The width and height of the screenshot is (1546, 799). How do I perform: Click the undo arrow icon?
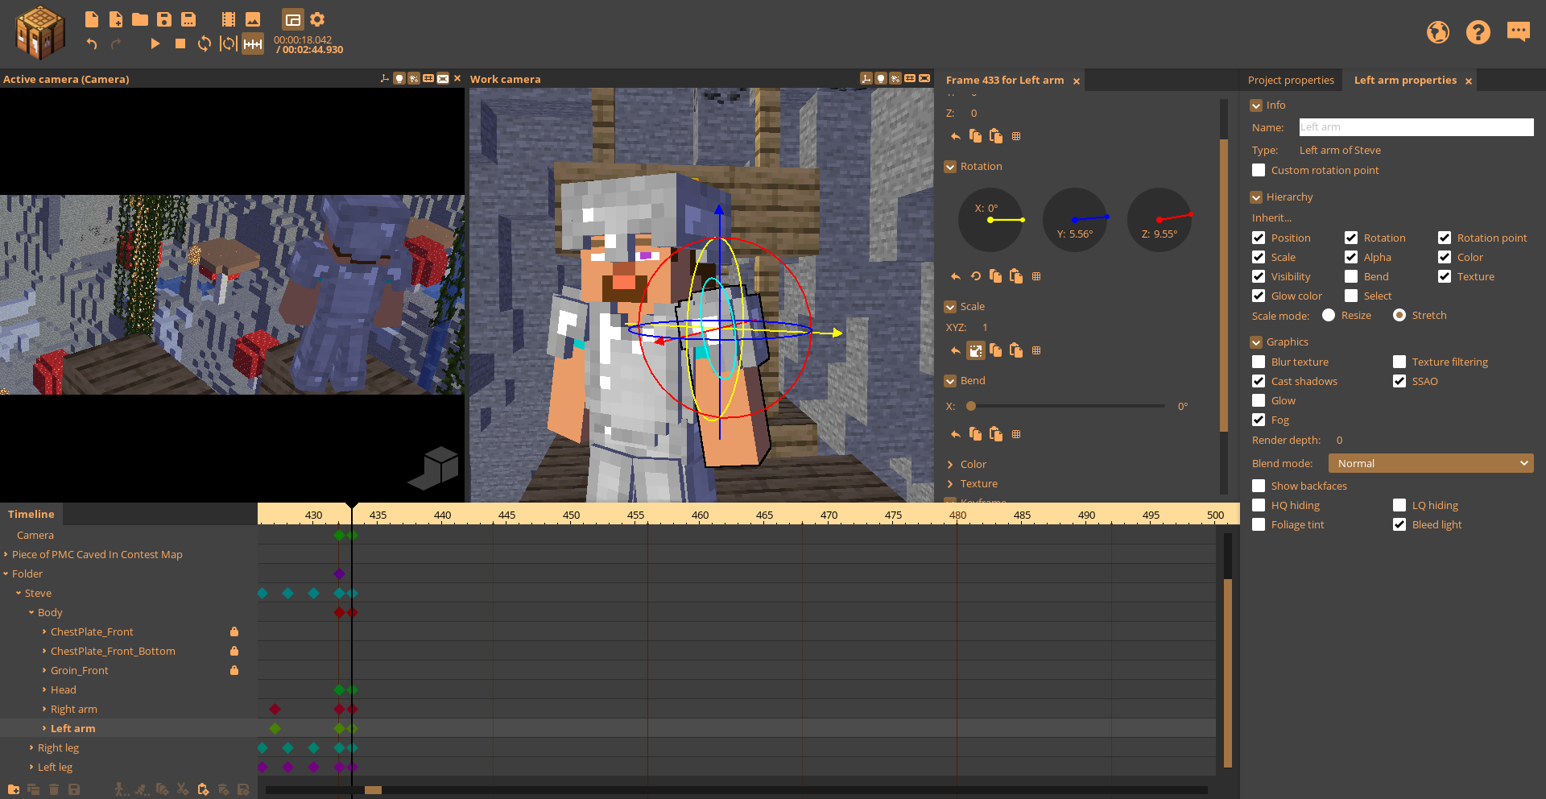(91, 44)
